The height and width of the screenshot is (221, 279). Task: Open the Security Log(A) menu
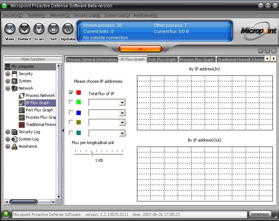pyautogui.click(x=87, y=15)
